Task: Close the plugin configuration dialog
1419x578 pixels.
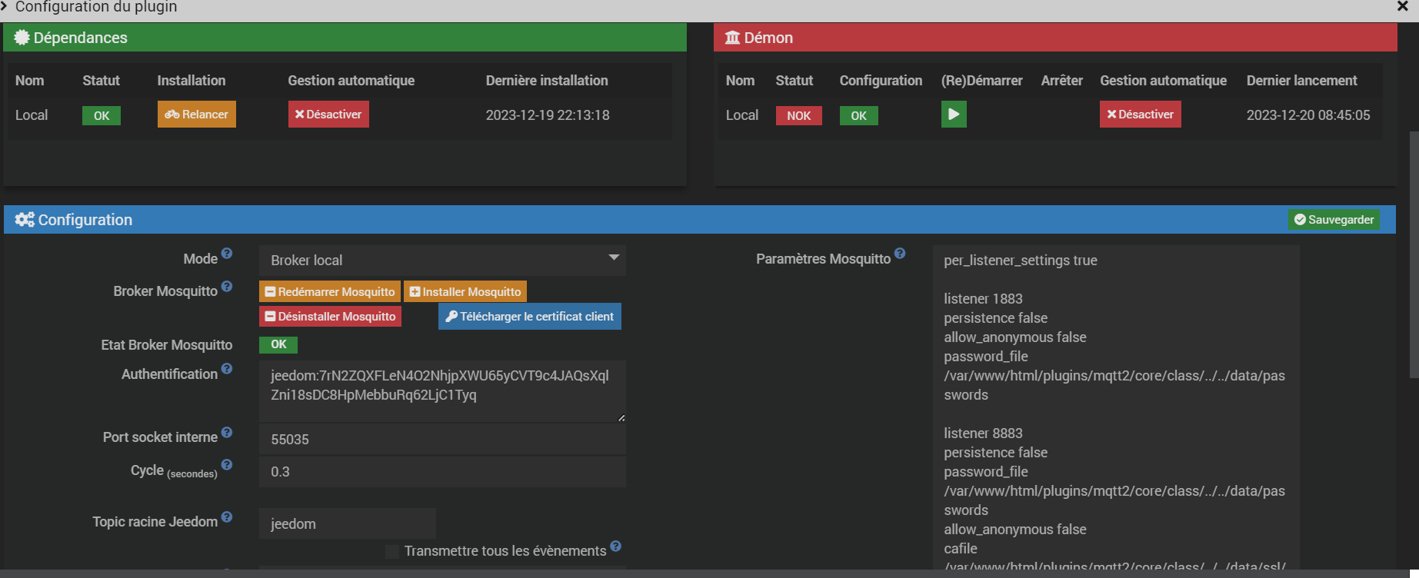Action: (1402, 6)
